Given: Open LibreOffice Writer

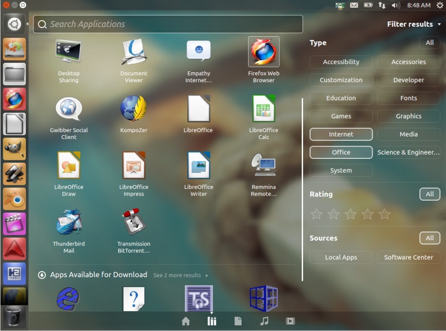Looking at the screenshot, I should (x=199, y=175).
